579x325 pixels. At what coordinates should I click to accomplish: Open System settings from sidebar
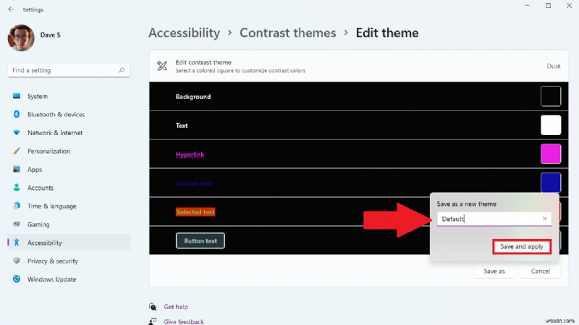click(x=38, y=96)
